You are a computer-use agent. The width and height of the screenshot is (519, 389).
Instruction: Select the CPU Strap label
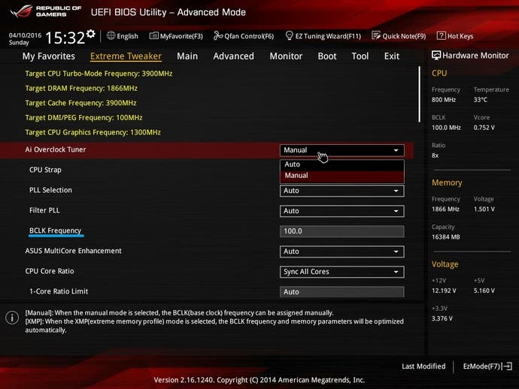click(45, 170)
